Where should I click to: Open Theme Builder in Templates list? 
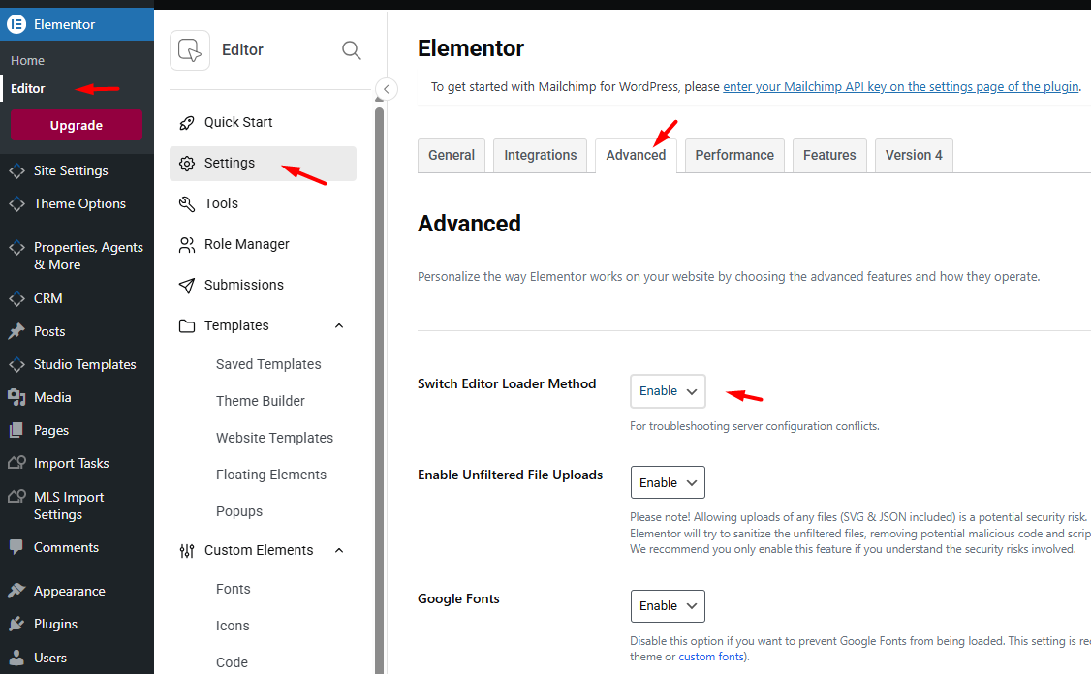[261, 401]
